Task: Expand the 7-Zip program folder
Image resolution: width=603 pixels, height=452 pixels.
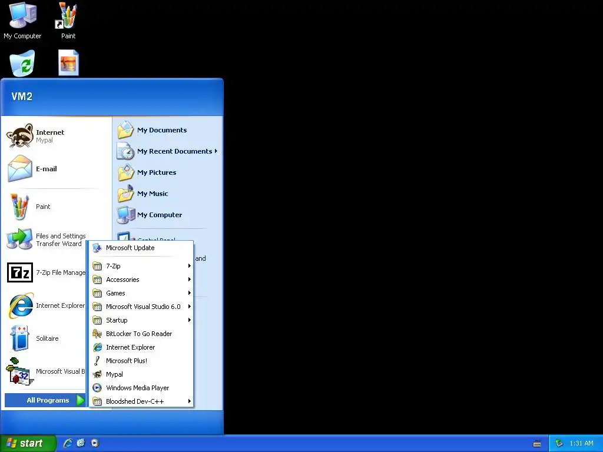Action: tap(141, 266)
